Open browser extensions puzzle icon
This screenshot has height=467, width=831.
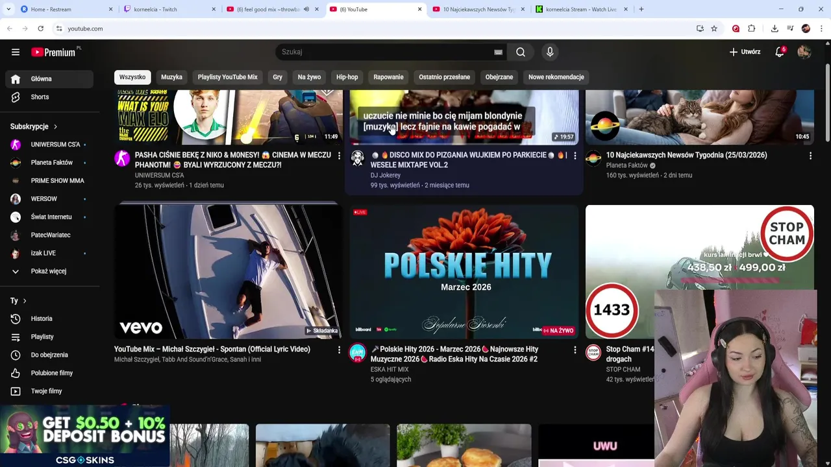coord(751,29)
